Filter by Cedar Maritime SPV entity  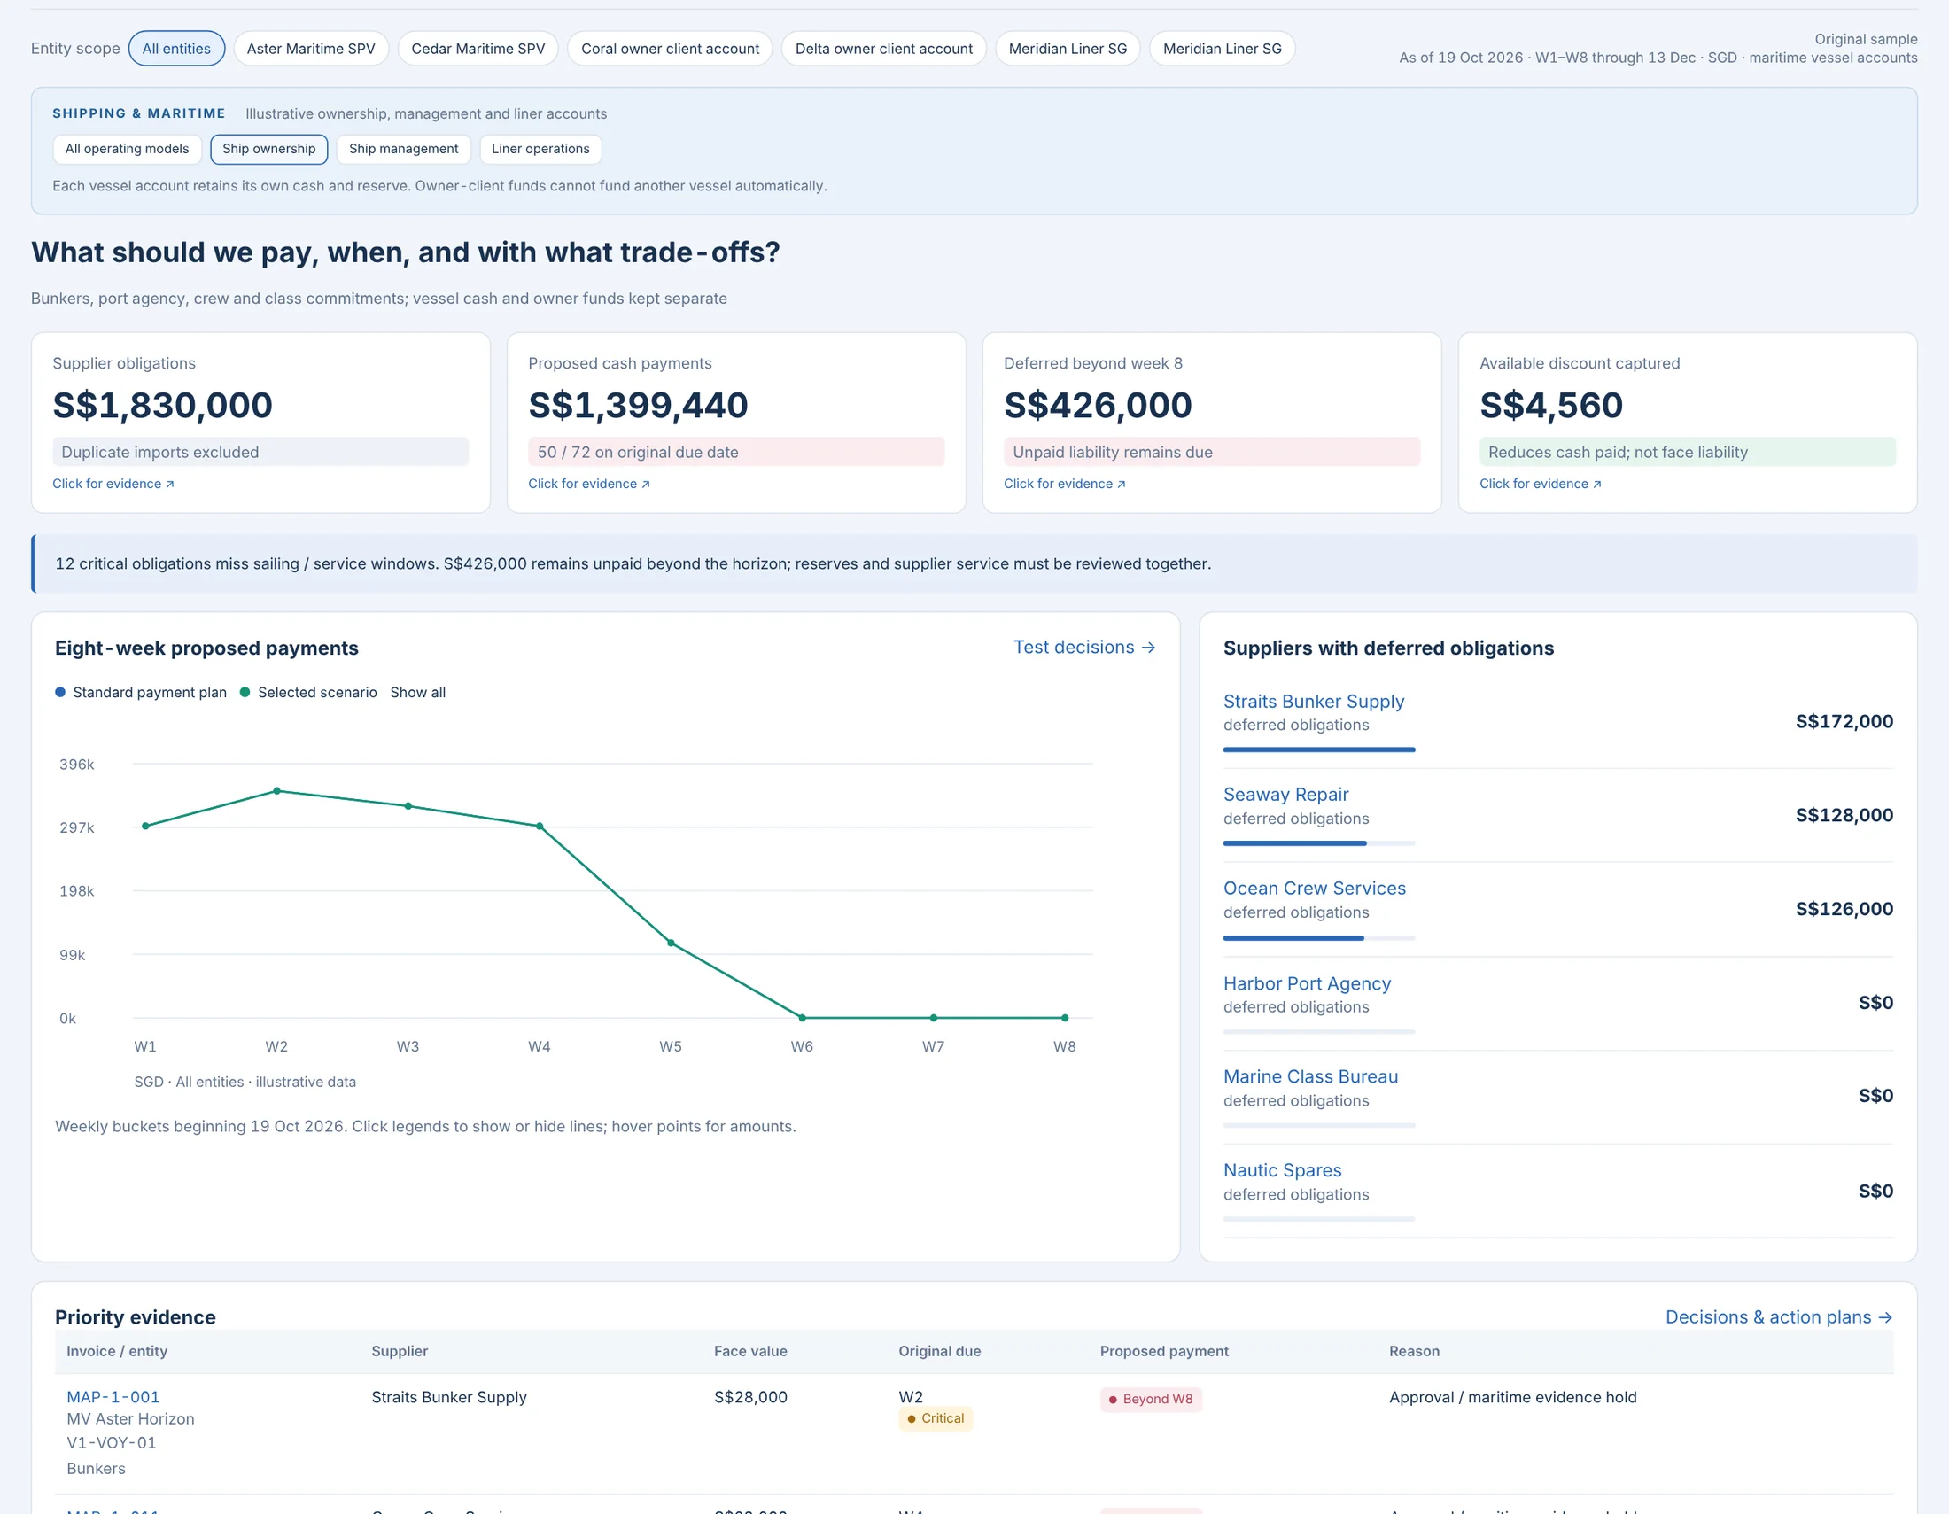point(478,49)
